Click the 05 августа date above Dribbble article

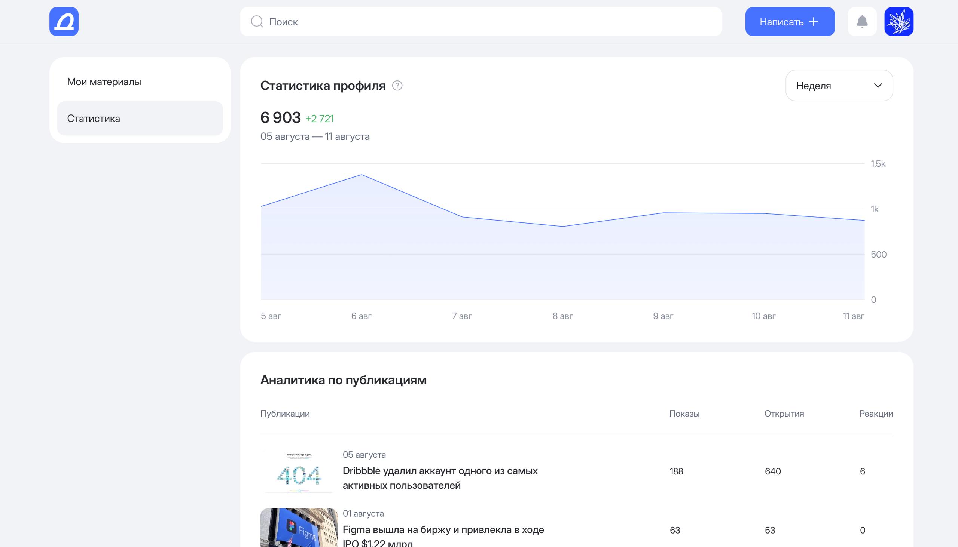coord(364,455)
